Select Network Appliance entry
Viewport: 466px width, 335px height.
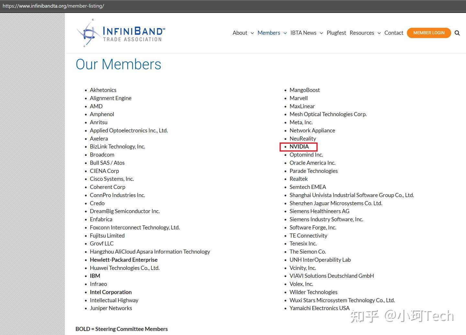(312, 130)
